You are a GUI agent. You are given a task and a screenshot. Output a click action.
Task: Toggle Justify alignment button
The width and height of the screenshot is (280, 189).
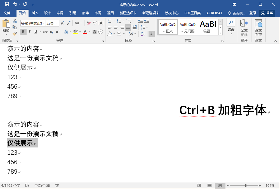128,27
